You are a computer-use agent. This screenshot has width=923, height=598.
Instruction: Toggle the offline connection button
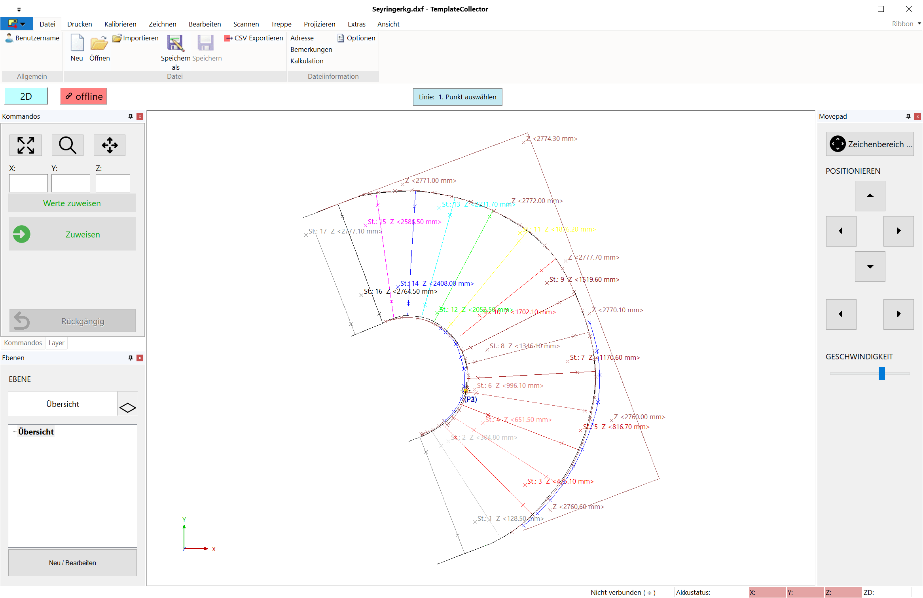pyautogui.click(x=84, y=97)
